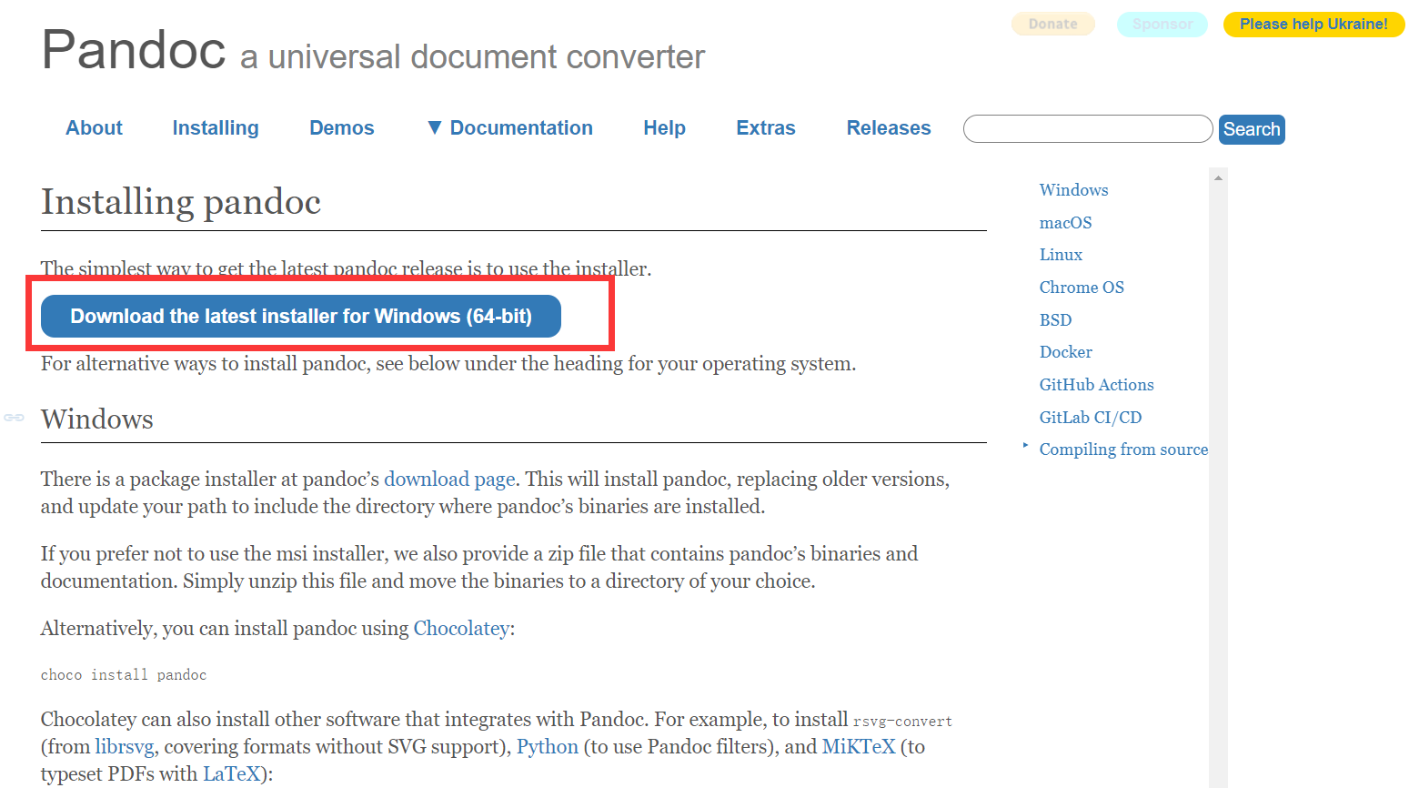The height and width of the screenshot is (788, 1409).
Task: Jump to GitHub Actions in sidebar
Action: tap(1096, 385)
